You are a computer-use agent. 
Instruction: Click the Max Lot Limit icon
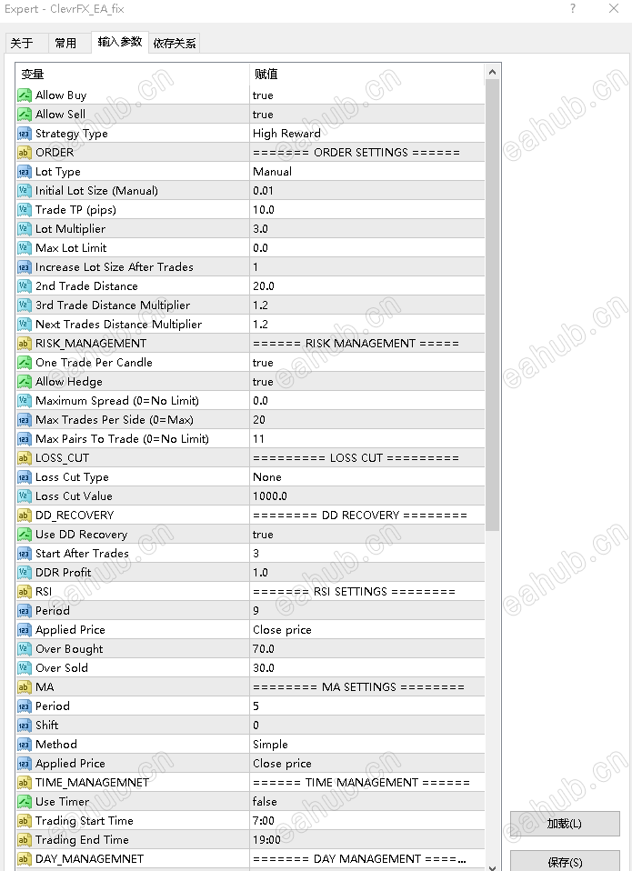24,247
